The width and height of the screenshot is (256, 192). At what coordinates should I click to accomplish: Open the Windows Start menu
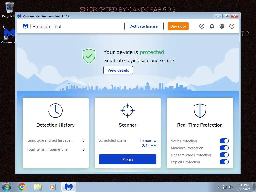[x=6, y=187]
